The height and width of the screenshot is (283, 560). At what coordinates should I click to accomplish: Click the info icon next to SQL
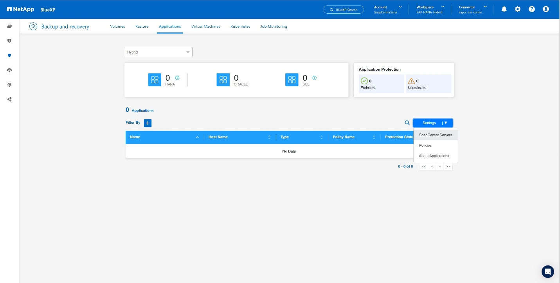coord(315,78)
